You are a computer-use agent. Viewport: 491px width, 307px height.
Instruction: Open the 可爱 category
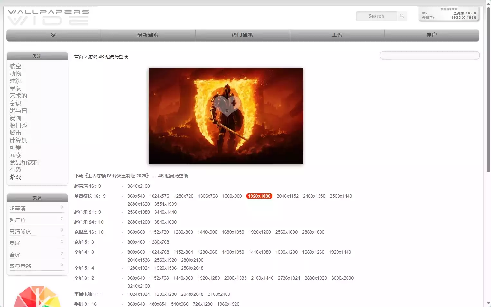point(15,147)
